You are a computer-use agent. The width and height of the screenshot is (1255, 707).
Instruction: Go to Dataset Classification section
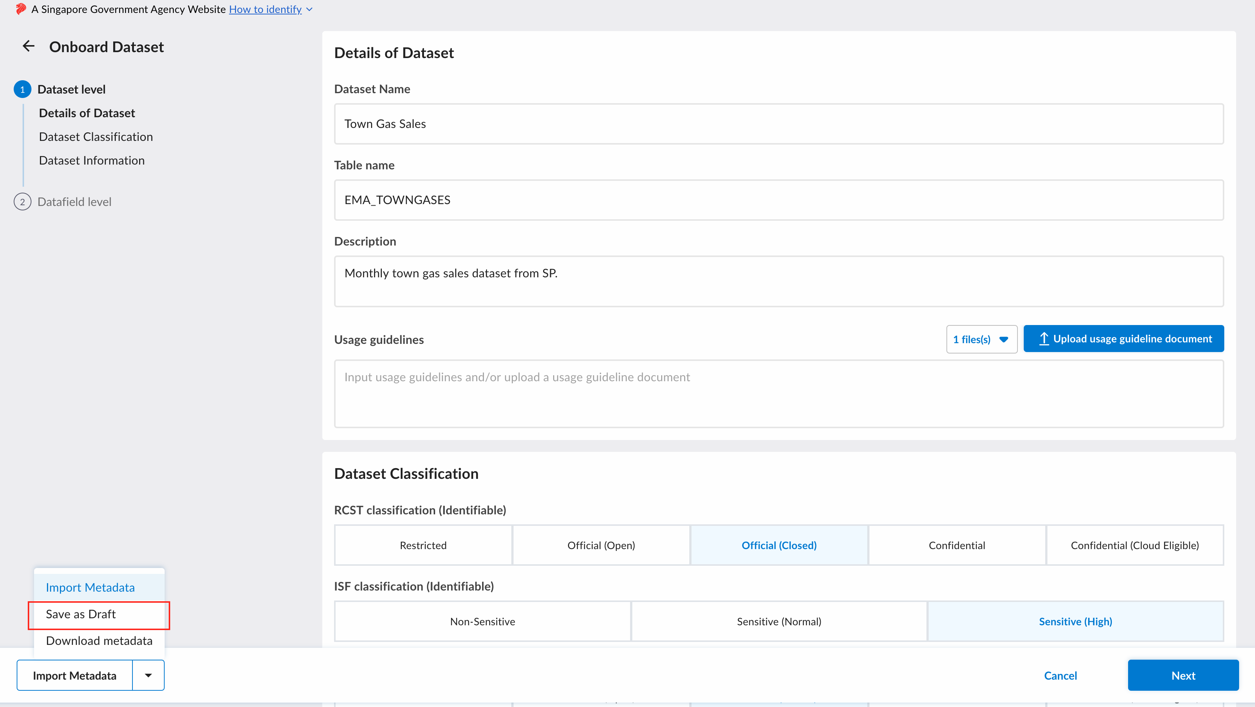tap(96, 137)
